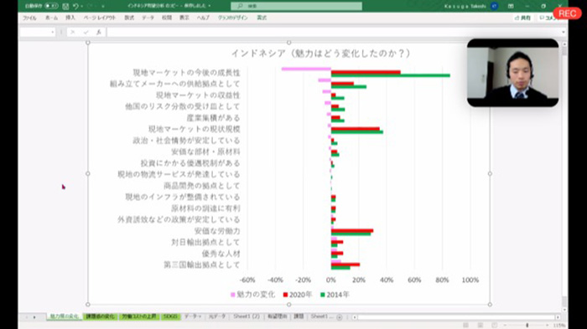Open the 元データ sheet tab
This screenshot has height=329, width=587.
(x=217, y=316)
